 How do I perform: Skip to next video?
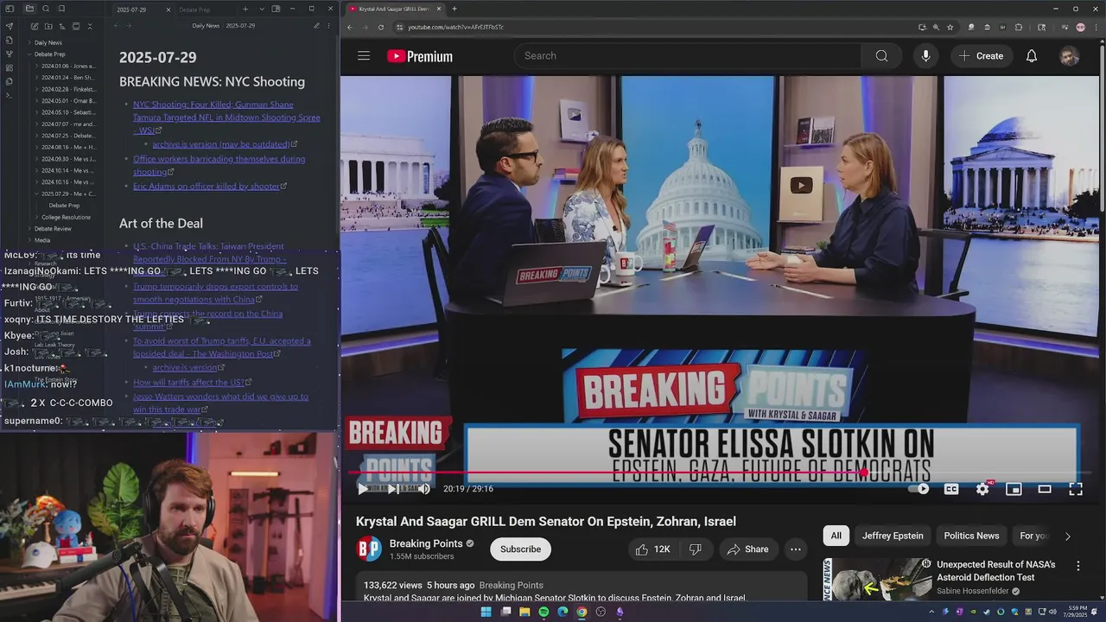tap(392, 489)
